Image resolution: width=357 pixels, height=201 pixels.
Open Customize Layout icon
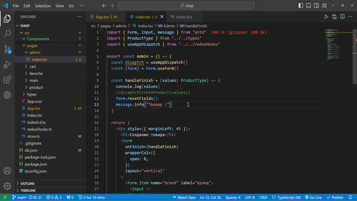coord(324,6)
